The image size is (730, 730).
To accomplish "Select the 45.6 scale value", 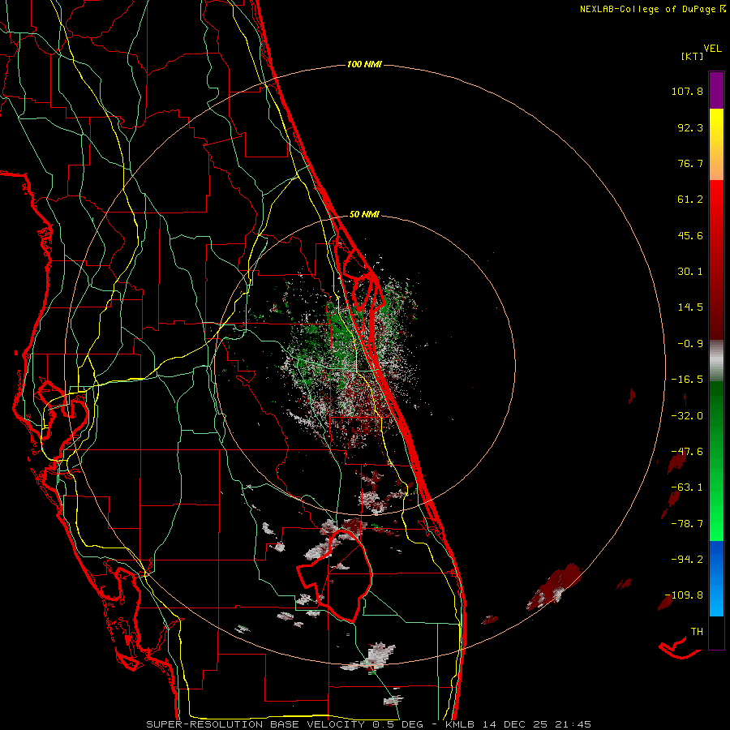I will (690, 235).
